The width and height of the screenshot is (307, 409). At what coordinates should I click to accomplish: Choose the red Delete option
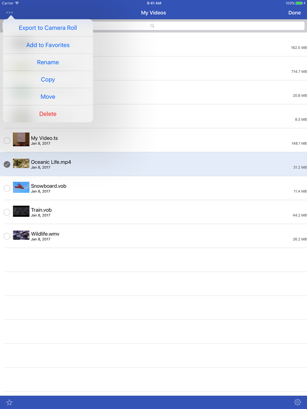click(48, 114)
